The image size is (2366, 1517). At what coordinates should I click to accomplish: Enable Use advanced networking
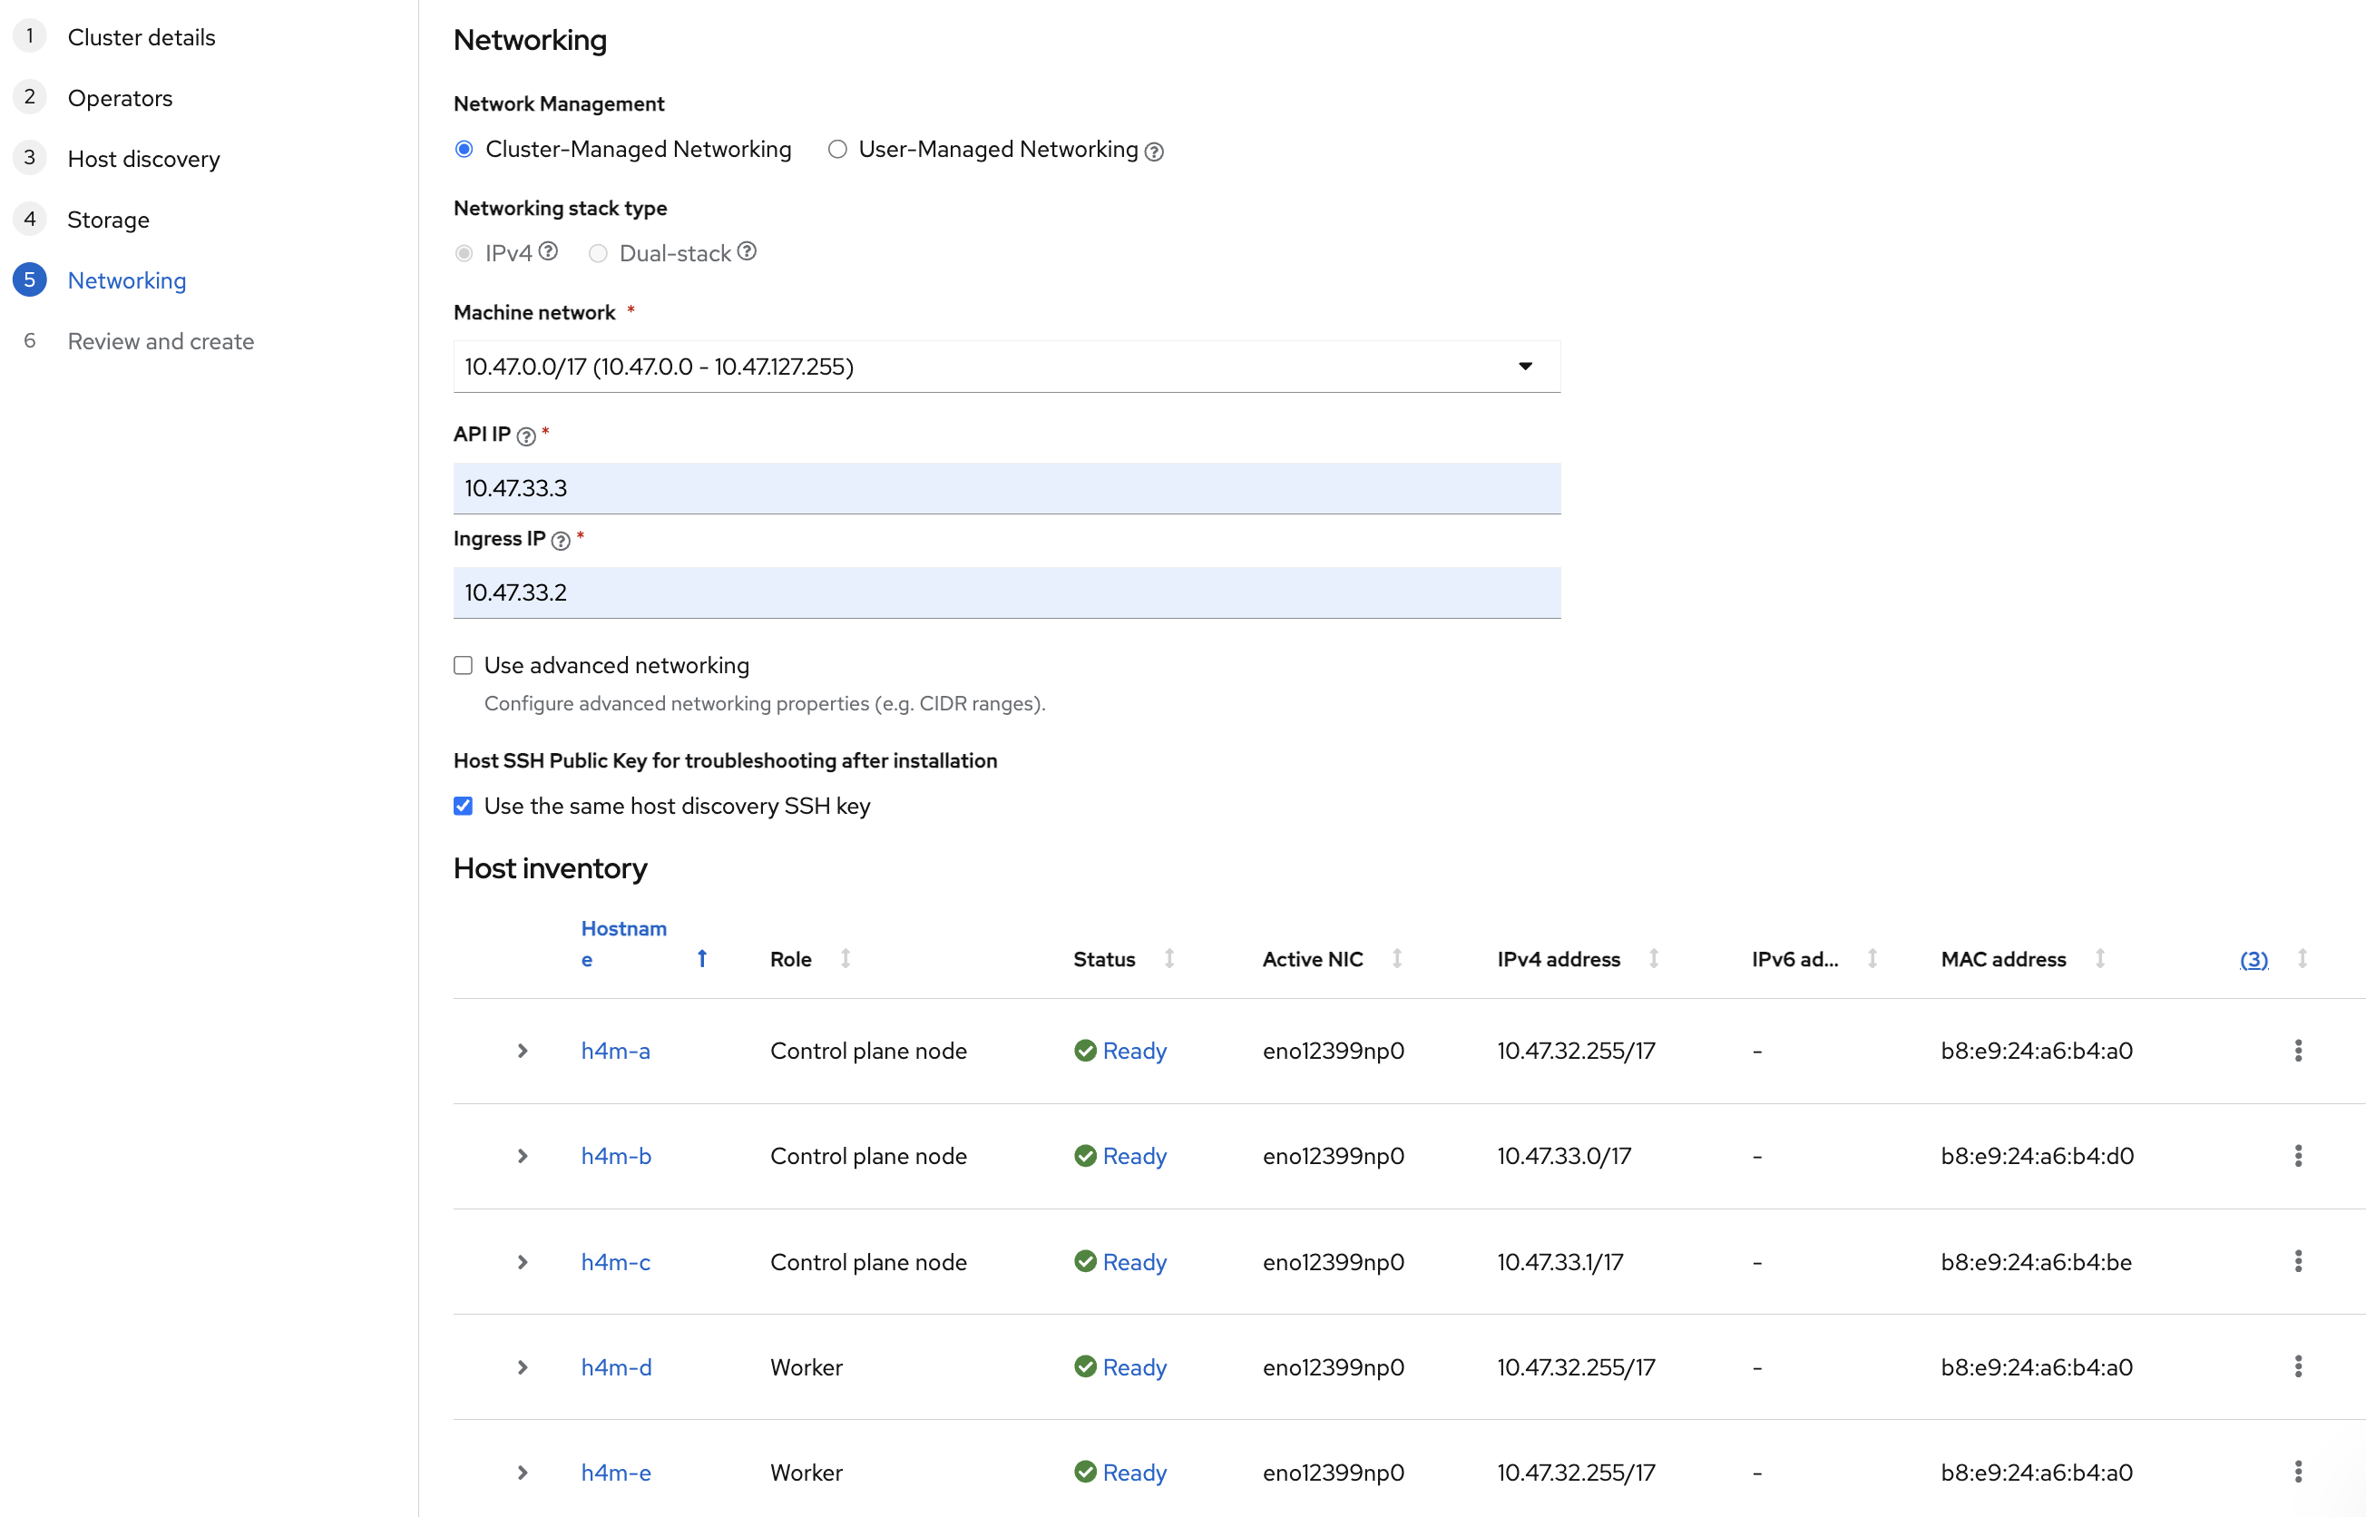pos(463,665)
